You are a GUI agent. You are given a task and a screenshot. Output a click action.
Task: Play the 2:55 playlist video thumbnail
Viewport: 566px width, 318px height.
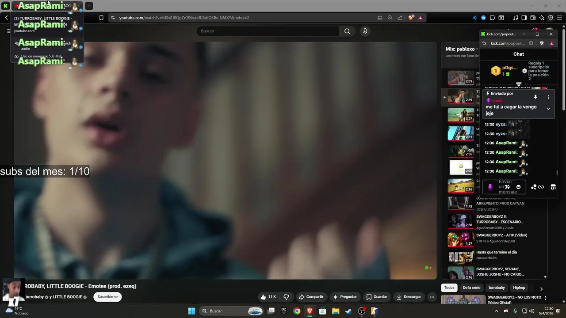tap(461, 151)
